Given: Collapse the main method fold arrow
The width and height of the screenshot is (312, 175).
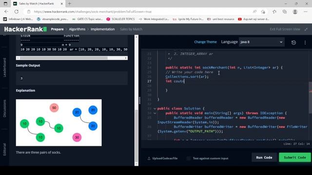Looking at the screenshot, I should [155, 113].
